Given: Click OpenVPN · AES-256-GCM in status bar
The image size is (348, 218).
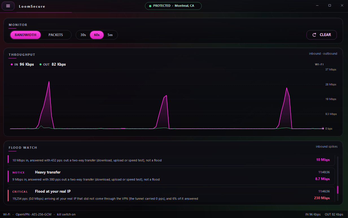Looking at the screenshot, I should pyautogui.click(x=34, y=214).
